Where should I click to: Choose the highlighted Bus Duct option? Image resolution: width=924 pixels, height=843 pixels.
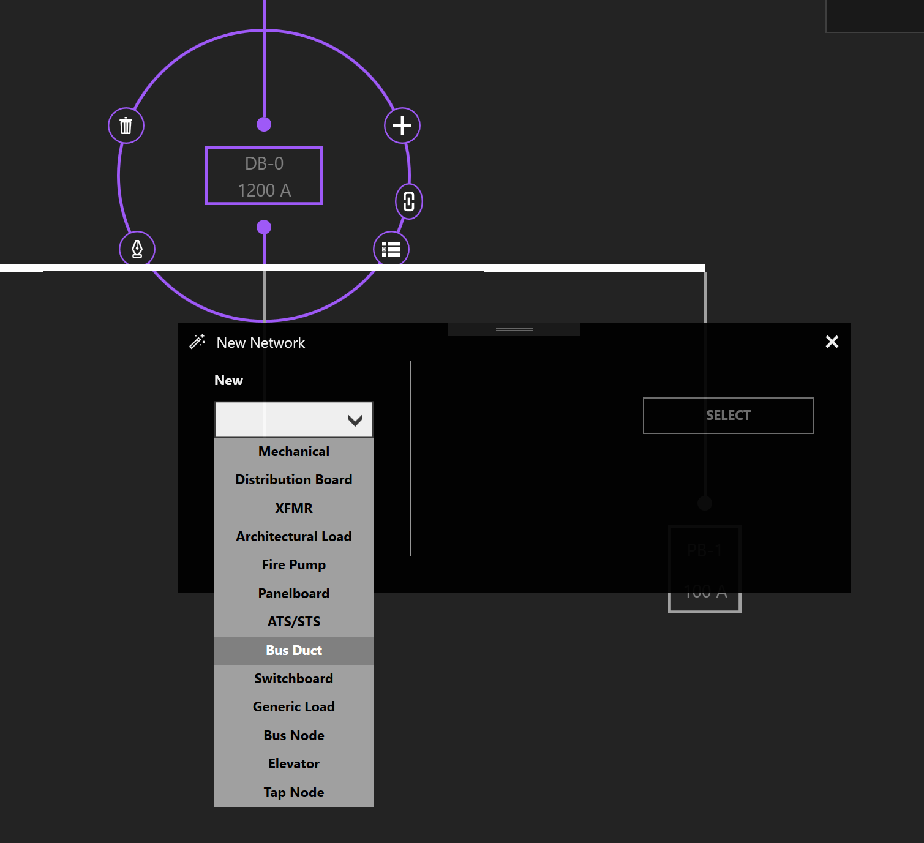point(294,651)
